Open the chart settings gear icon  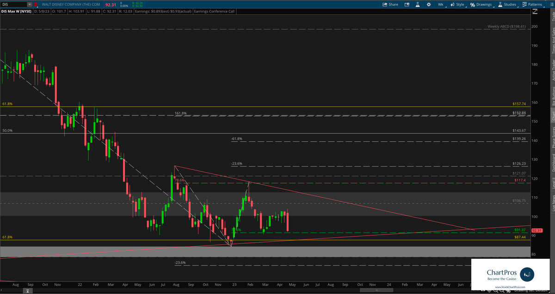tap(429, 4)
